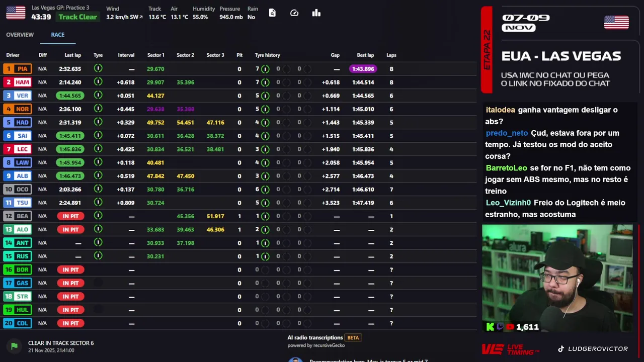The width and height of the screenshot is (644, 362).
Task: Click the 43:39 session timer
Action: click(x=41, y=17)
